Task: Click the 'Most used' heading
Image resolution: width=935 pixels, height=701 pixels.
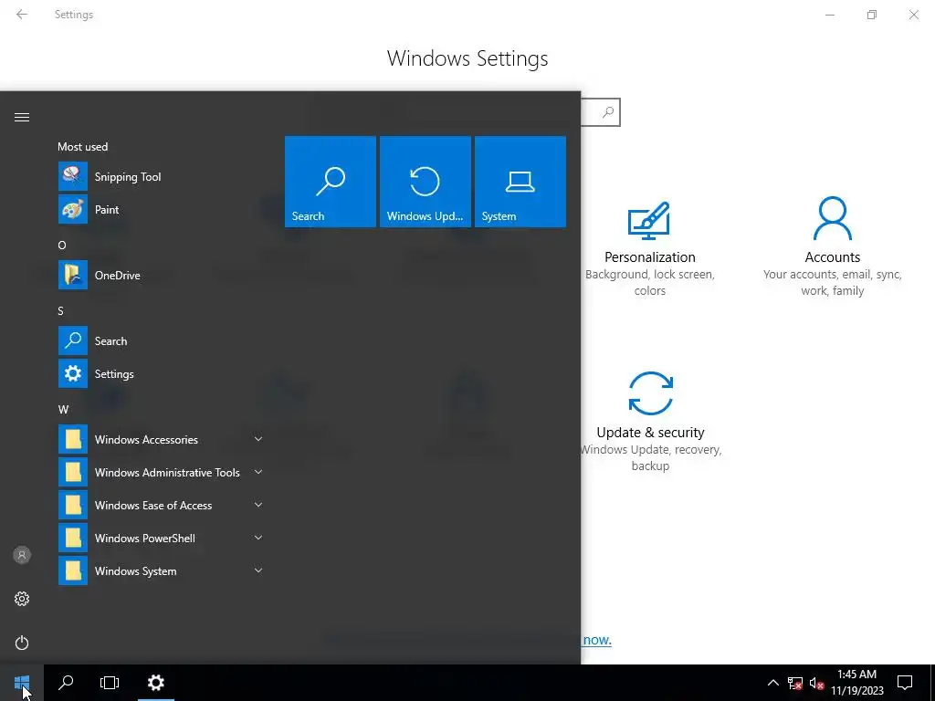Action: click(83, 147)
